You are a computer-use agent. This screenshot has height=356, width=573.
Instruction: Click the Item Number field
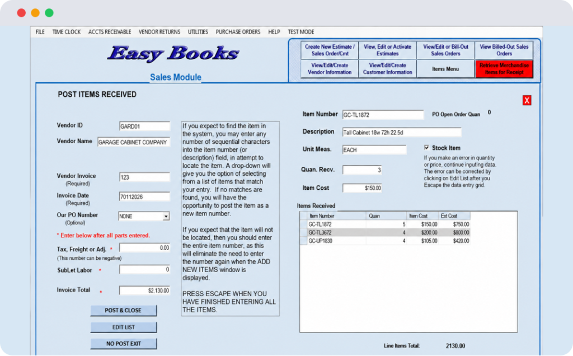(x=383, y=115)
